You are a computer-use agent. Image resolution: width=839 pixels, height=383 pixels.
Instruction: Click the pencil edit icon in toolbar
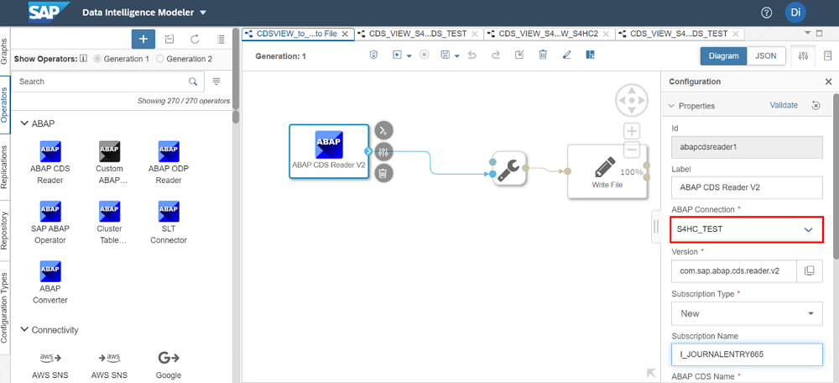pos(566,55)
